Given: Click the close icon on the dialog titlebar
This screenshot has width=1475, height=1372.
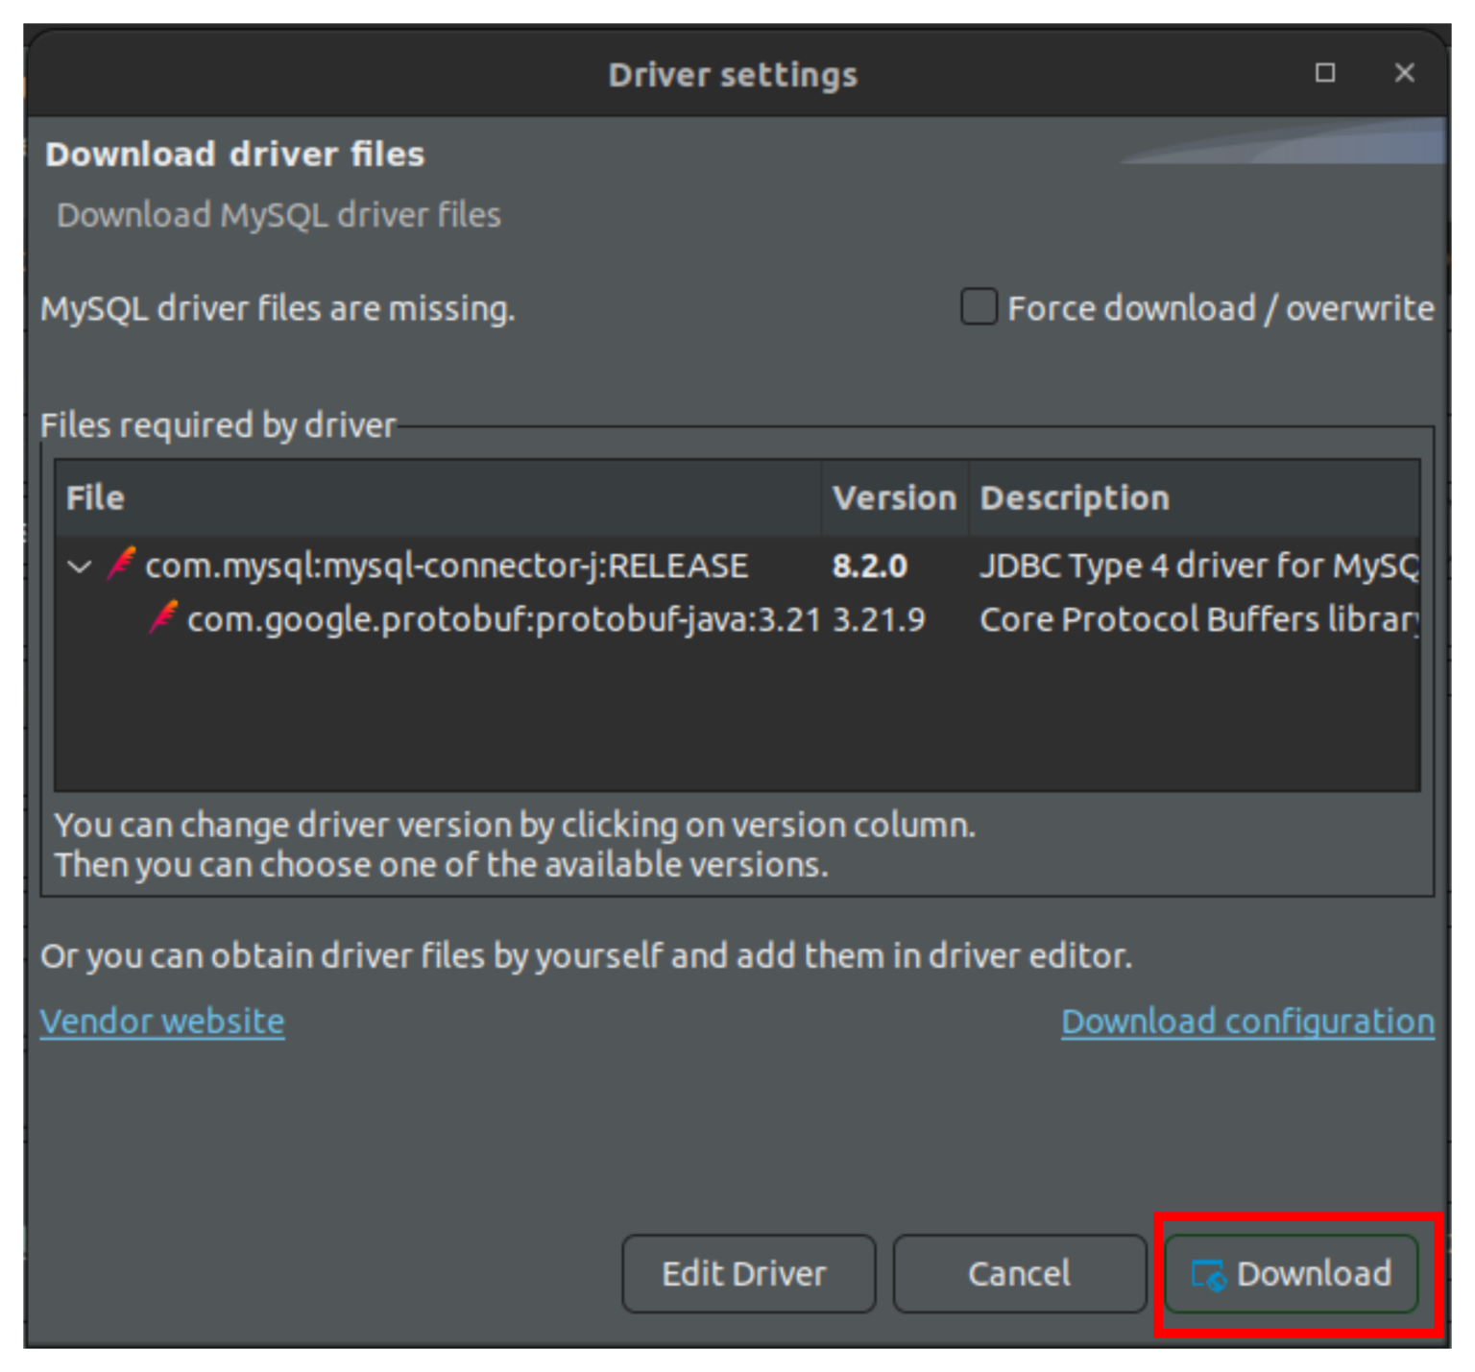Looking at the screenshot, I should tap(1405, 73).
